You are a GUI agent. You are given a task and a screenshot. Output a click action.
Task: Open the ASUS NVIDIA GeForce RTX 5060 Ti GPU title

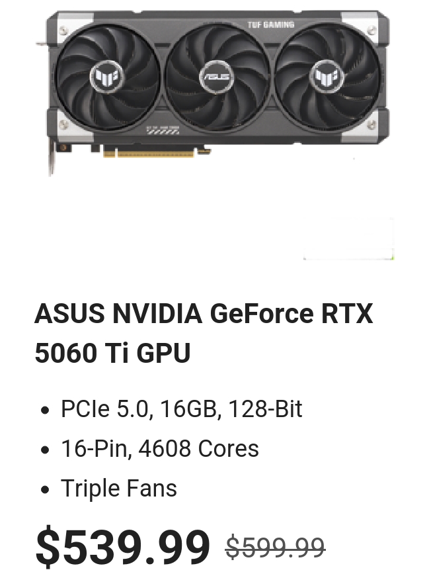click(x=204, y=333)
